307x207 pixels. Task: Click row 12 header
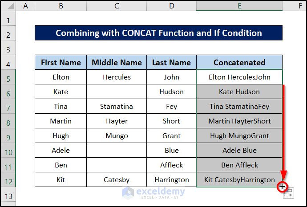tap(8, 180)
